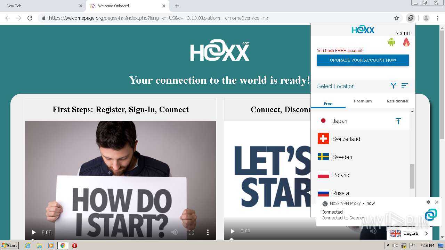Switch to the Free locations tab
The height and width of the screenshot is (250, 445).
click(328, 103)
